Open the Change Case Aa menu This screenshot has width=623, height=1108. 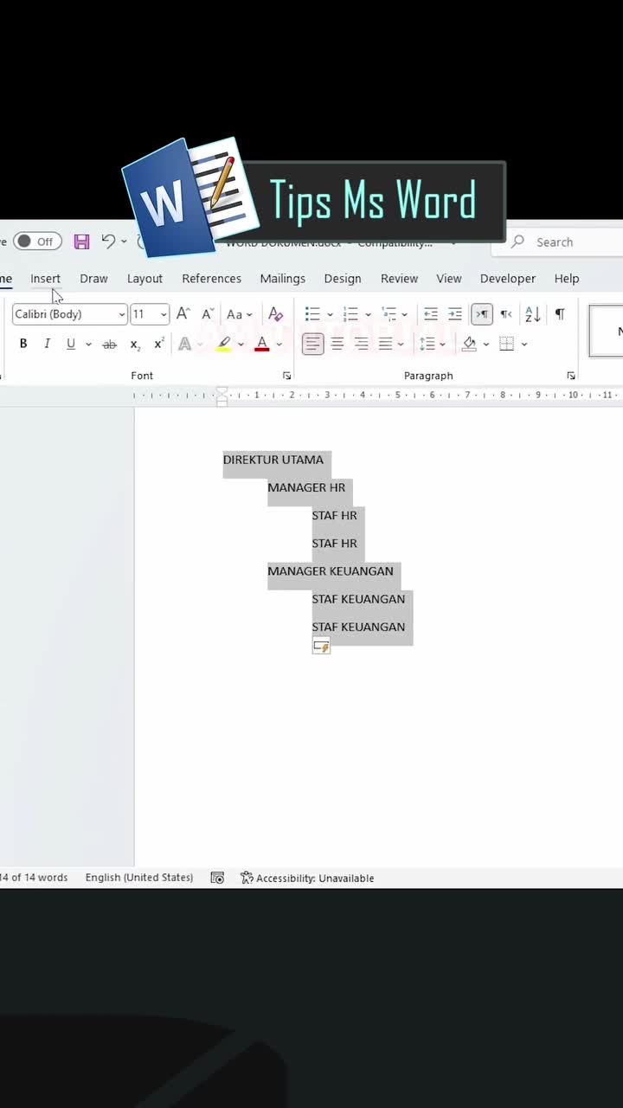pyautogui.click(x=239, y=314)
